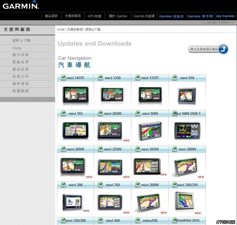Click the 'zūmo550' title text
Screen dimensions: 237x225
150,221
